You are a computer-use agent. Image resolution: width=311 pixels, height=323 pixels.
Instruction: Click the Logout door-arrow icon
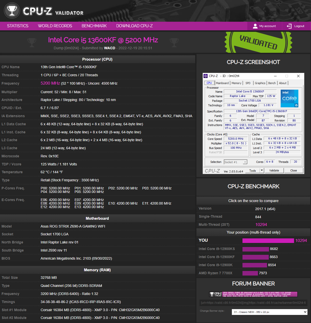pos(289,26)
